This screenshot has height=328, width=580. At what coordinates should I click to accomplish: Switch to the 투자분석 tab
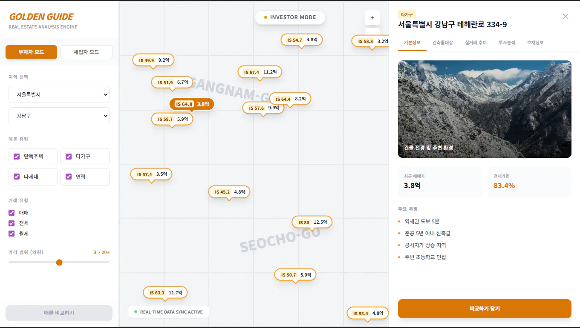pos(507,43)
